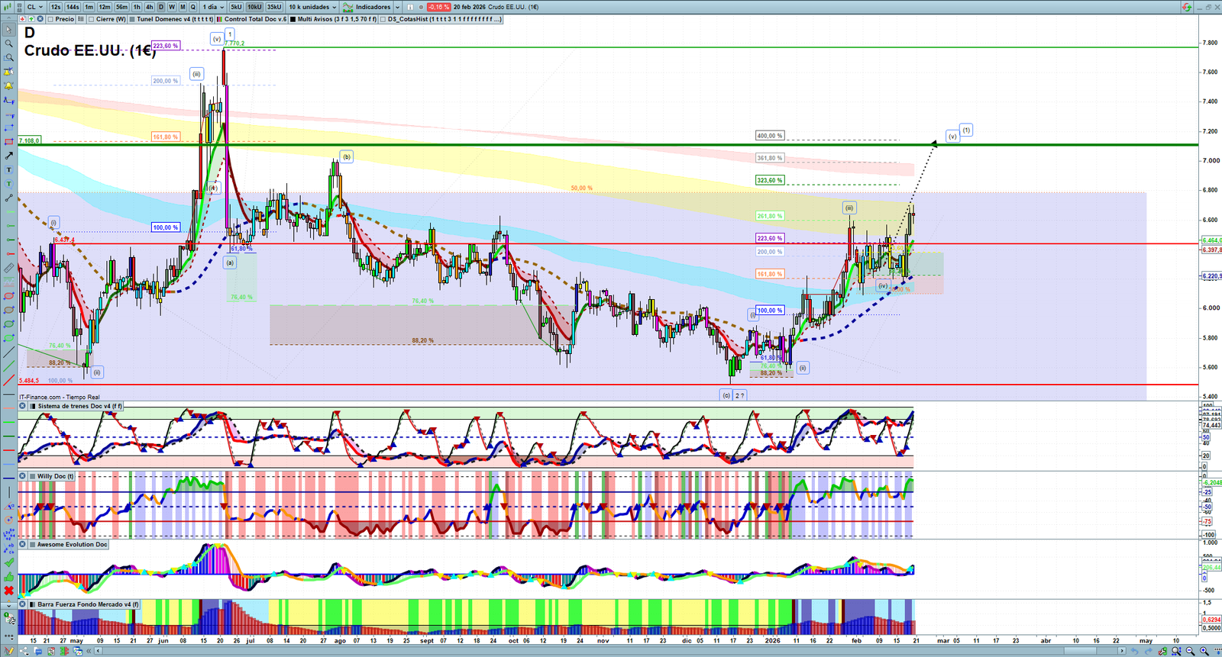Toggle the DS_CotasHist checkbox
Viewport: 1222px width, 657px height.
tap(383, 19)
